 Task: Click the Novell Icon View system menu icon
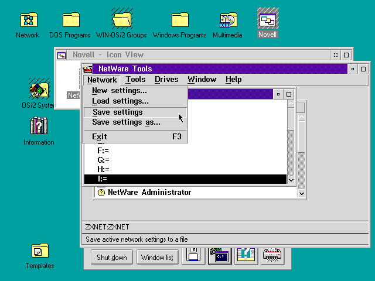pos(62,55)
